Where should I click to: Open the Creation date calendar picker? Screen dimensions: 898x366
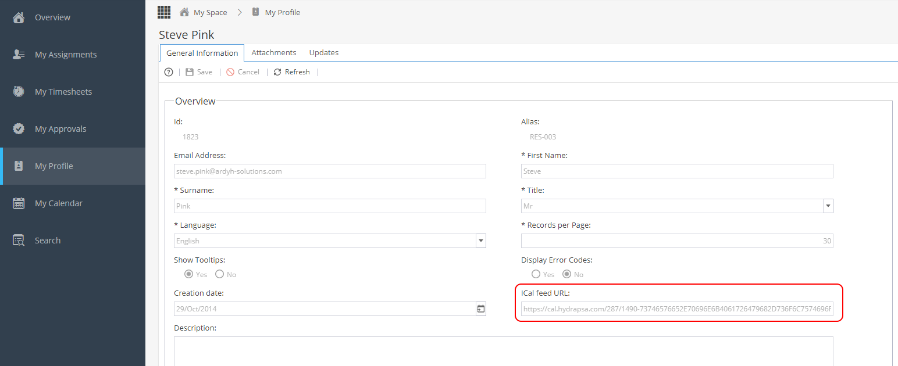pos(480,308)
